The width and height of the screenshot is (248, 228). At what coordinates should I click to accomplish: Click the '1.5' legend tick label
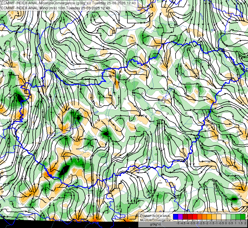pyautogui.click(x=240, y=223)
